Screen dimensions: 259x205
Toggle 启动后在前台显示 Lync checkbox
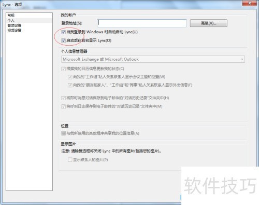pos(63,40)
